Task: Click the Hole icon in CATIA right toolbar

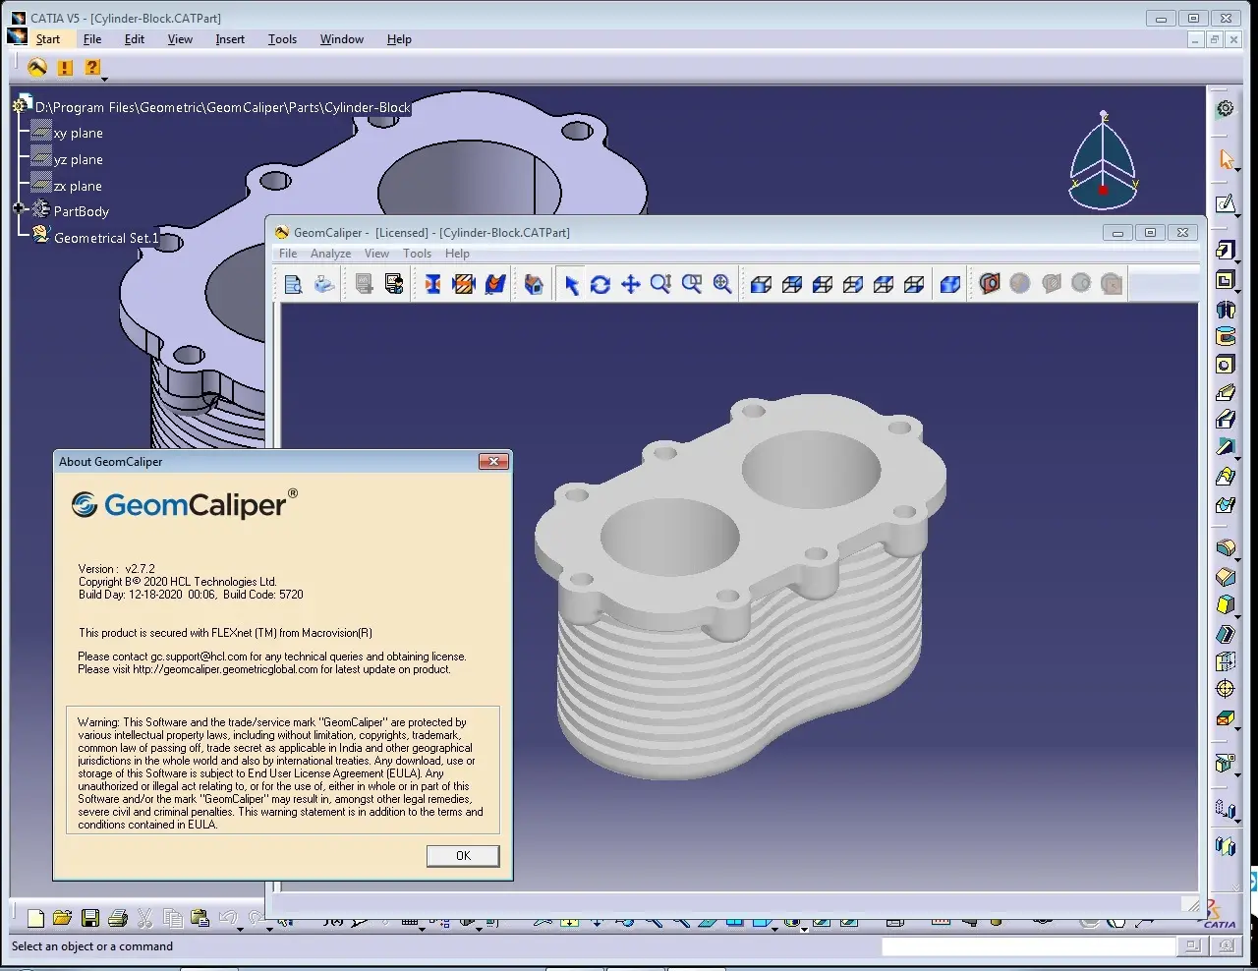Action: coord(1225,365)
